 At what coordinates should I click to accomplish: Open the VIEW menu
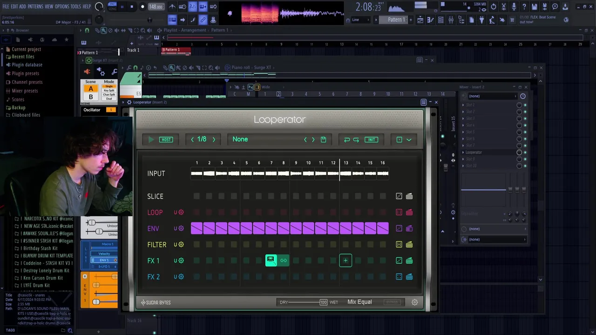[x=49, y=7]
